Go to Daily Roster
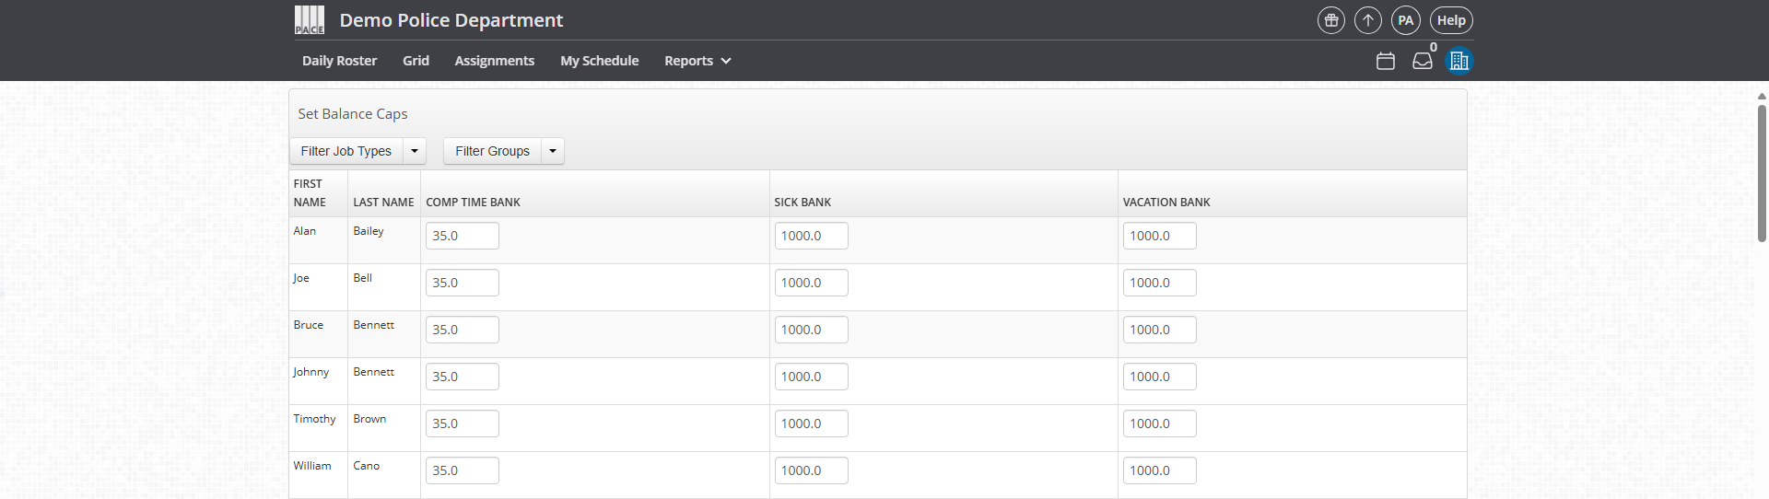This screenshot has width=1769, height=499. click(x=339, y=61)
